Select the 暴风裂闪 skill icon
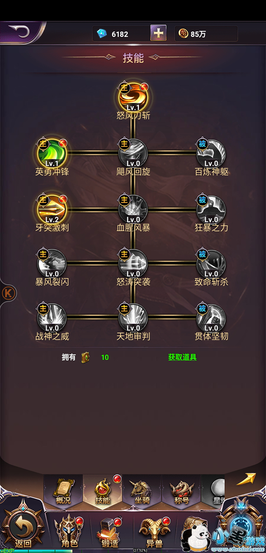266x553 pixels. coord(52,263)
